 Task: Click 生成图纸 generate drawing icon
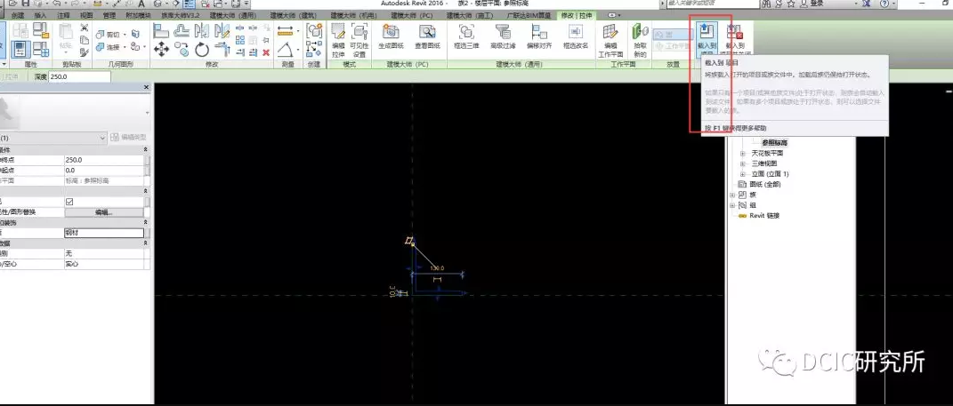pos(391,36)
